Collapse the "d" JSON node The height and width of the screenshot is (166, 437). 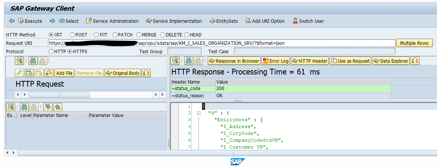pos(199,113)
